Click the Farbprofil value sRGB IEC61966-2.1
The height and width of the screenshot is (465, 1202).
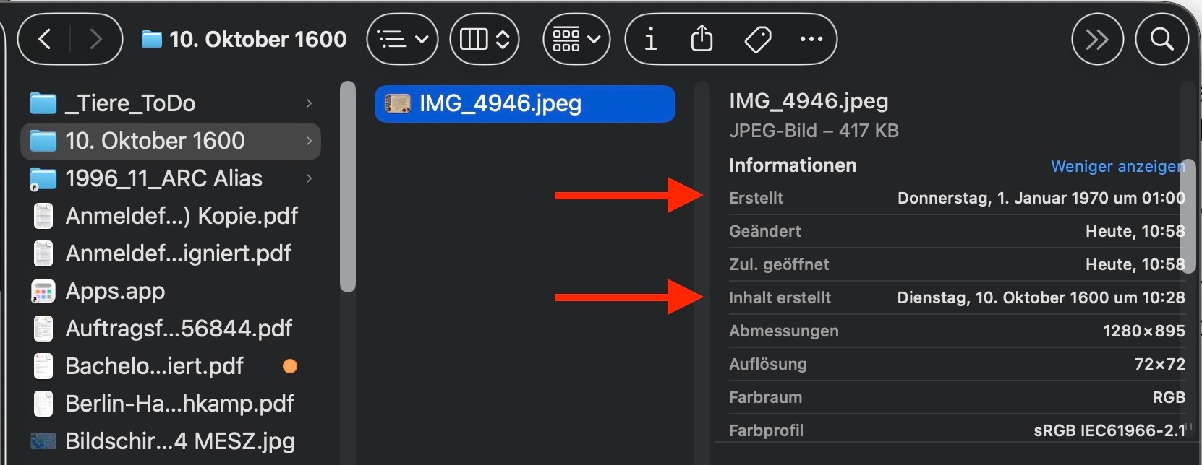pos(1109,430)
